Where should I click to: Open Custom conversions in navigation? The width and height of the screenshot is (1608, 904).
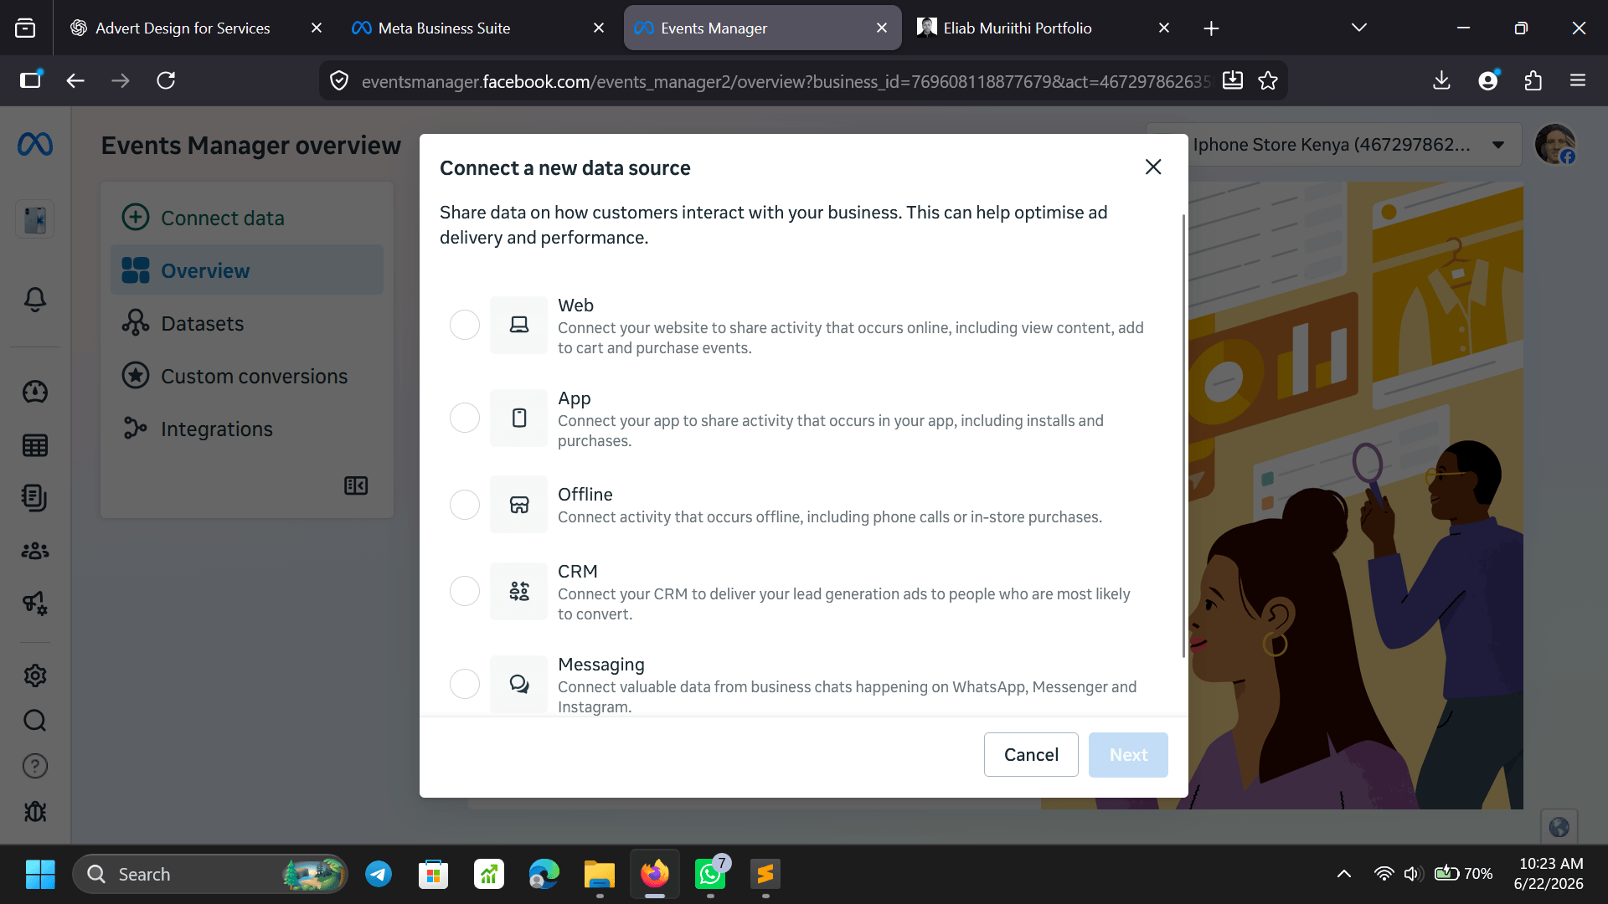pos(247,376)
